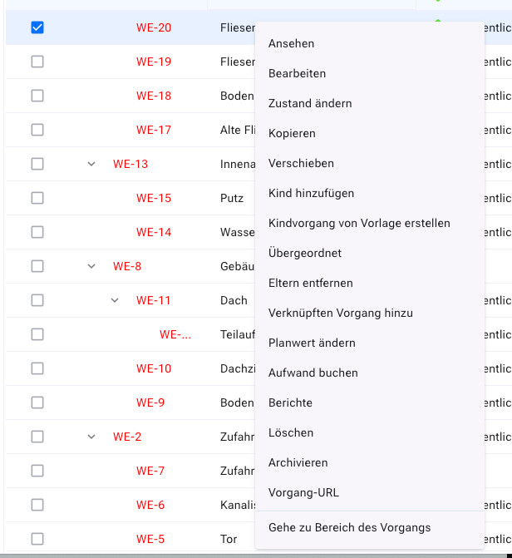Click Gehe zu Bereich des Vorgangs
Viewport: 512px width, 558px height.
[x=349, y=527]
